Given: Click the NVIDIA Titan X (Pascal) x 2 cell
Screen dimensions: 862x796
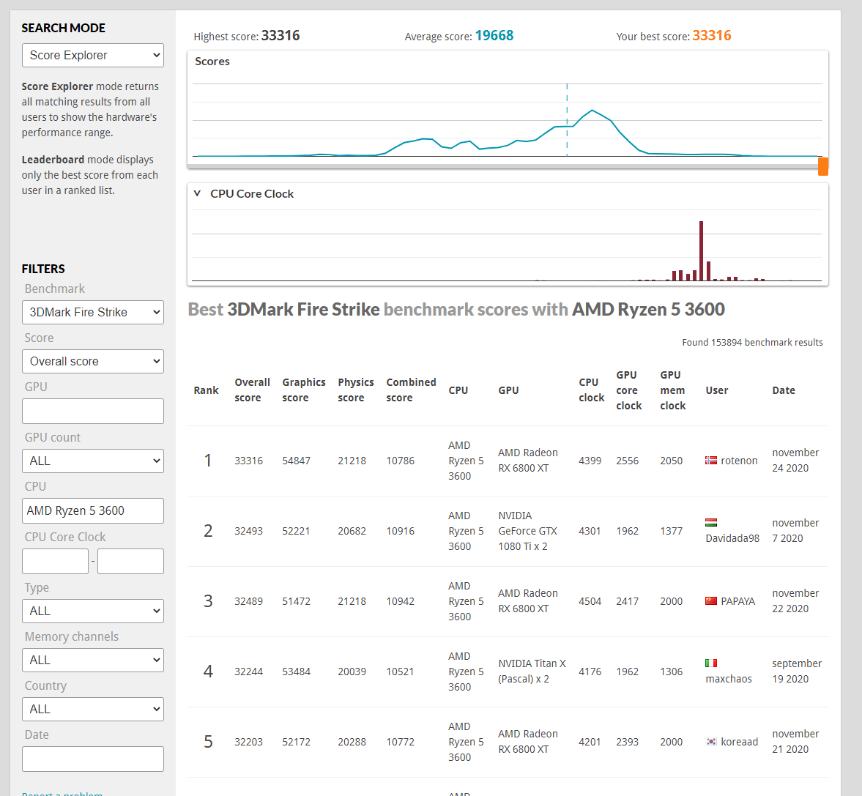Looking at the screenshot, I should [532, 672].
